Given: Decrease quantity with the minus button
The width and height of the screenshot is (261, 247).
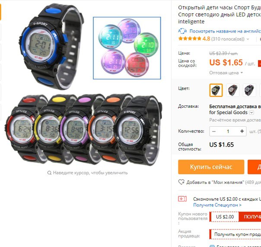Looking at the screenshot, I should coord(214,132).
